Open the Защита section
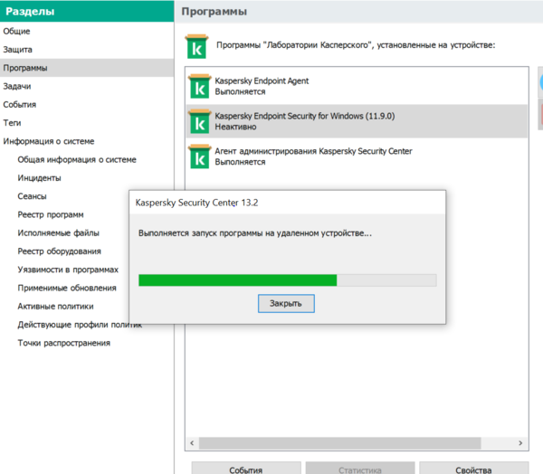The width and height of the screenshot is (543, 474). click(18, 50)
